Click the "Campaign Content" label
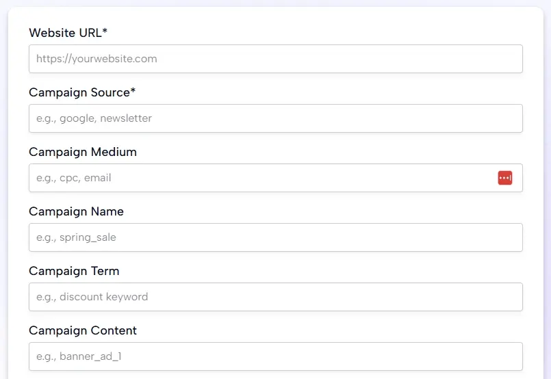This screenshot has width=551, height=379. coord(83,330)
